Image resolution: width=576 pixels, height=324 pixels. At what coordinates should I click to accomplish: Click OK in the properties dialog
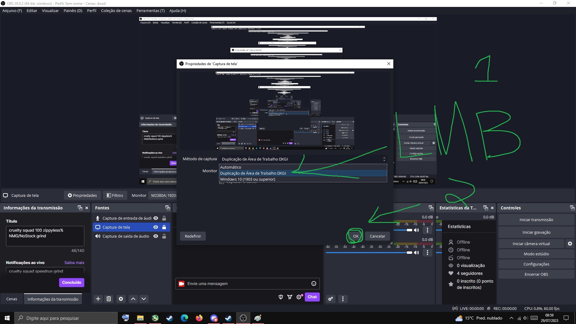click(x=355, y=236)
